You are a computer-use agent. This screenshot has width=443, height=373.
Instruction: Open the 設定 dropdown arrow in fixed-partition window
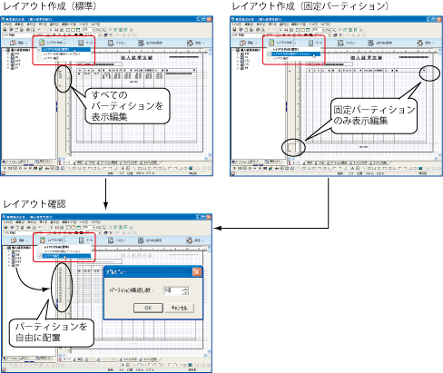(x=434, y=44)
